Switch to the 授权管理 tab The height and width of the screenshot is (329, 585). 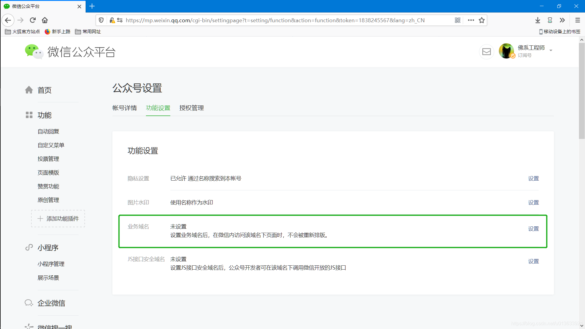click(191, 108)
